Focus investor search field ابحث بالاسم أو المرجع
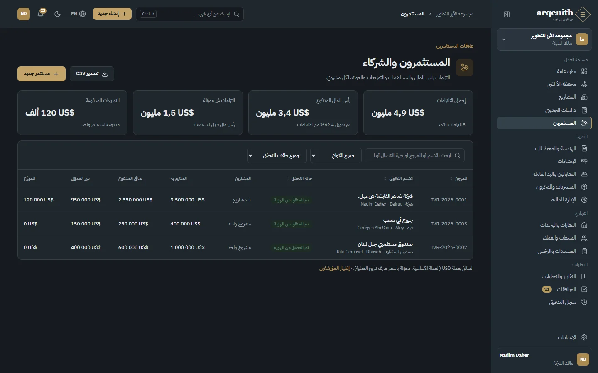The image size is (598, 373). [415, 156]
